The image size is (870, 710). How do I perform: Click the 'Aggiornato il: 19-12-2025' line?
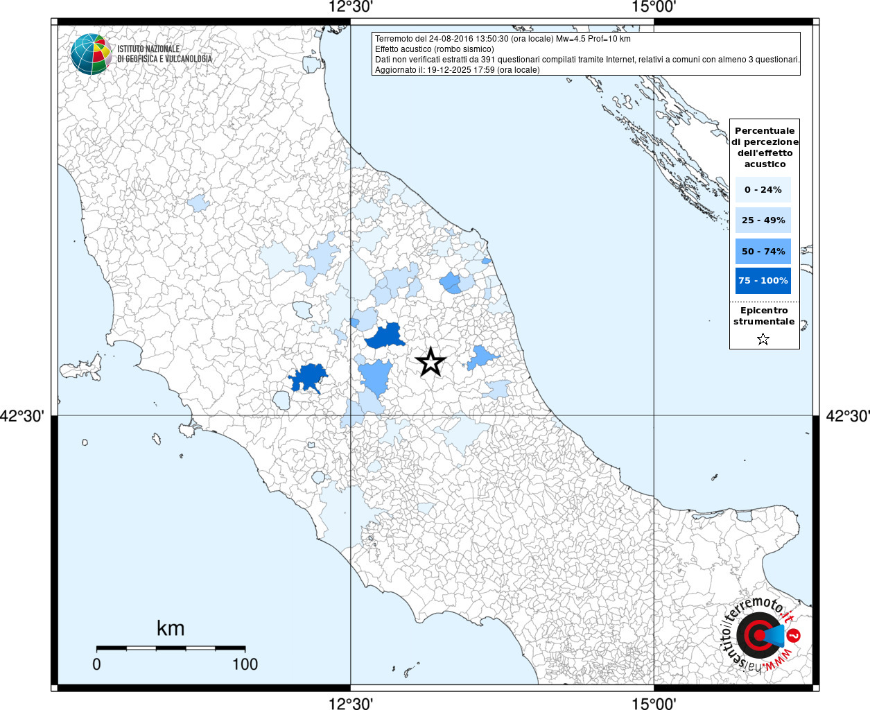click(457, 70)
